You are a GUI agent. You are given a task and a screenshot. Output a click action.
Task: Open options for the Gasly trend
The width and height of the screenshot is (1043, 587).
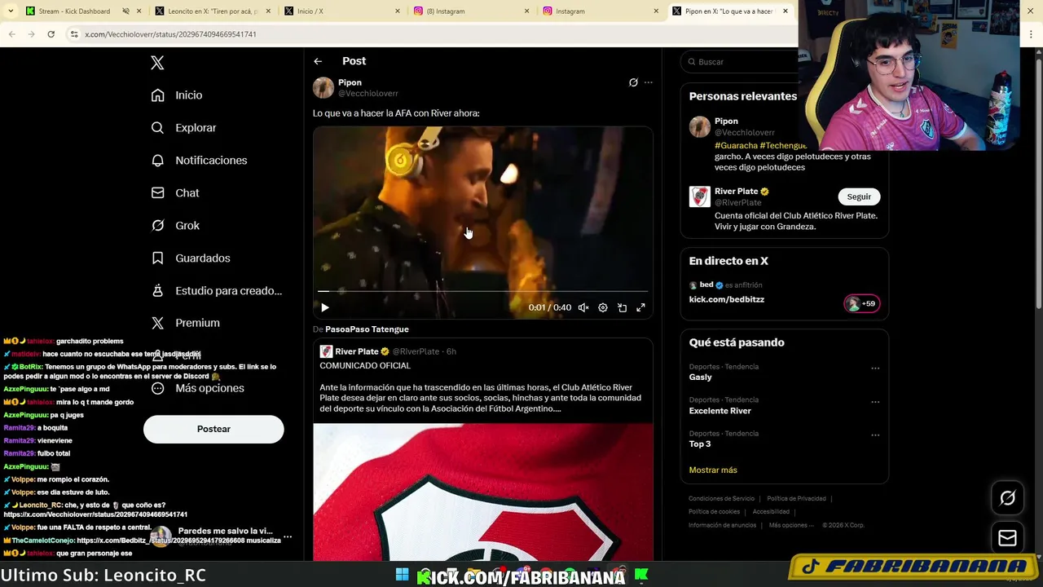click(x=875, y=369)
